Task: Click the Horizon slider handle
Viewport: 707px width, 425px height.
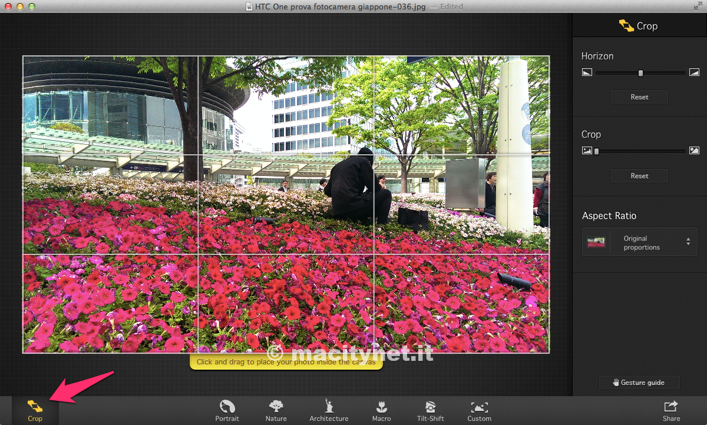Action: (x=640, y=73)
